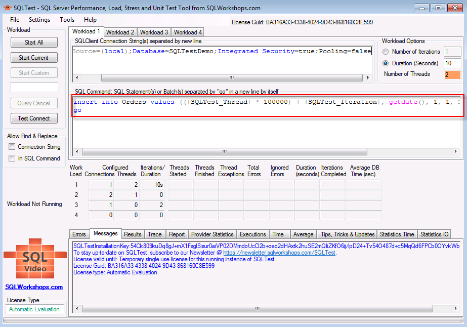Screen dimensions: 467x327
Task: Switch to the Workload 3 tab
Action: click(x=154, y=32)
